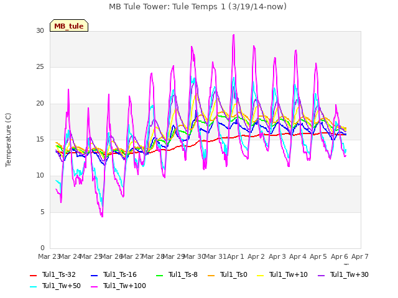The image size is (398, 298).
Task: Click the Apr 3 date tick label
Action: (277, 256)
